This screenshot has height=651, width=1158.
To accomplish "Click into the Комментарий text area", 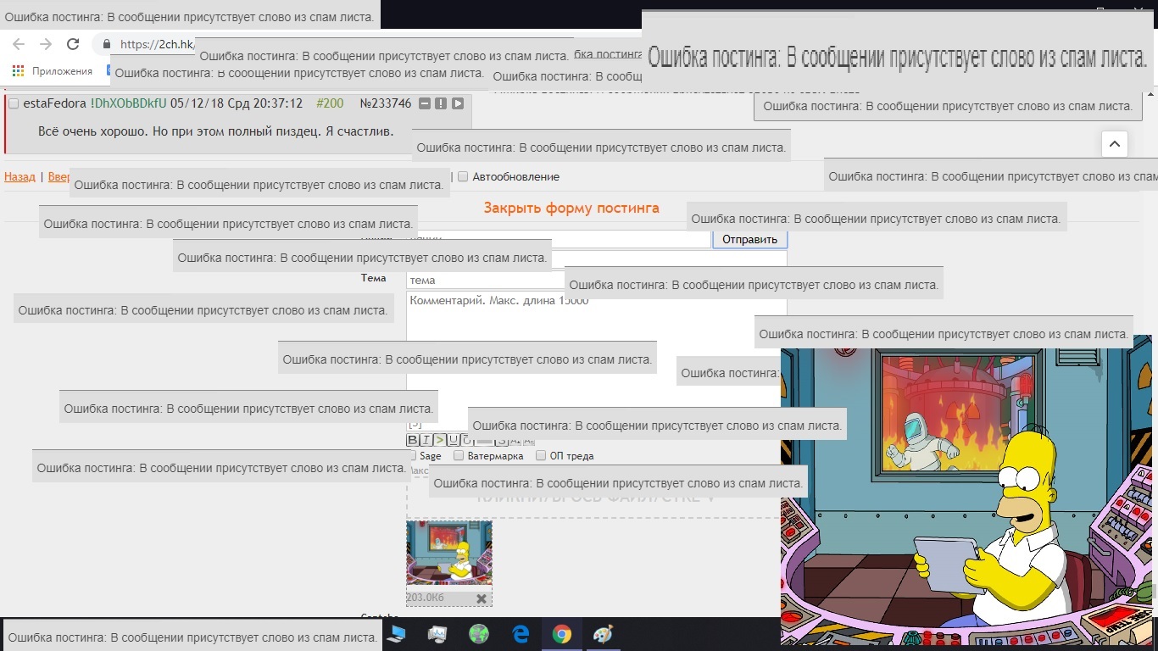I will tap(597, 360).
